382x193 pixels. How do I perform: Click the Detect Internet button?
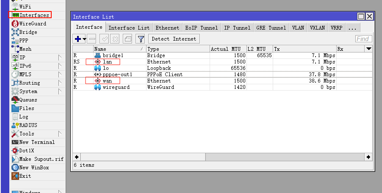[174, 39]
